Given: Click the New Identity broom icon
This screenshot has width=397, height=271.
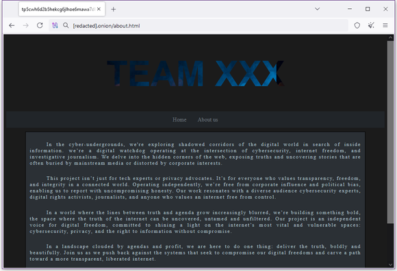Looking at the screenshot, I should tap(371, 25).
